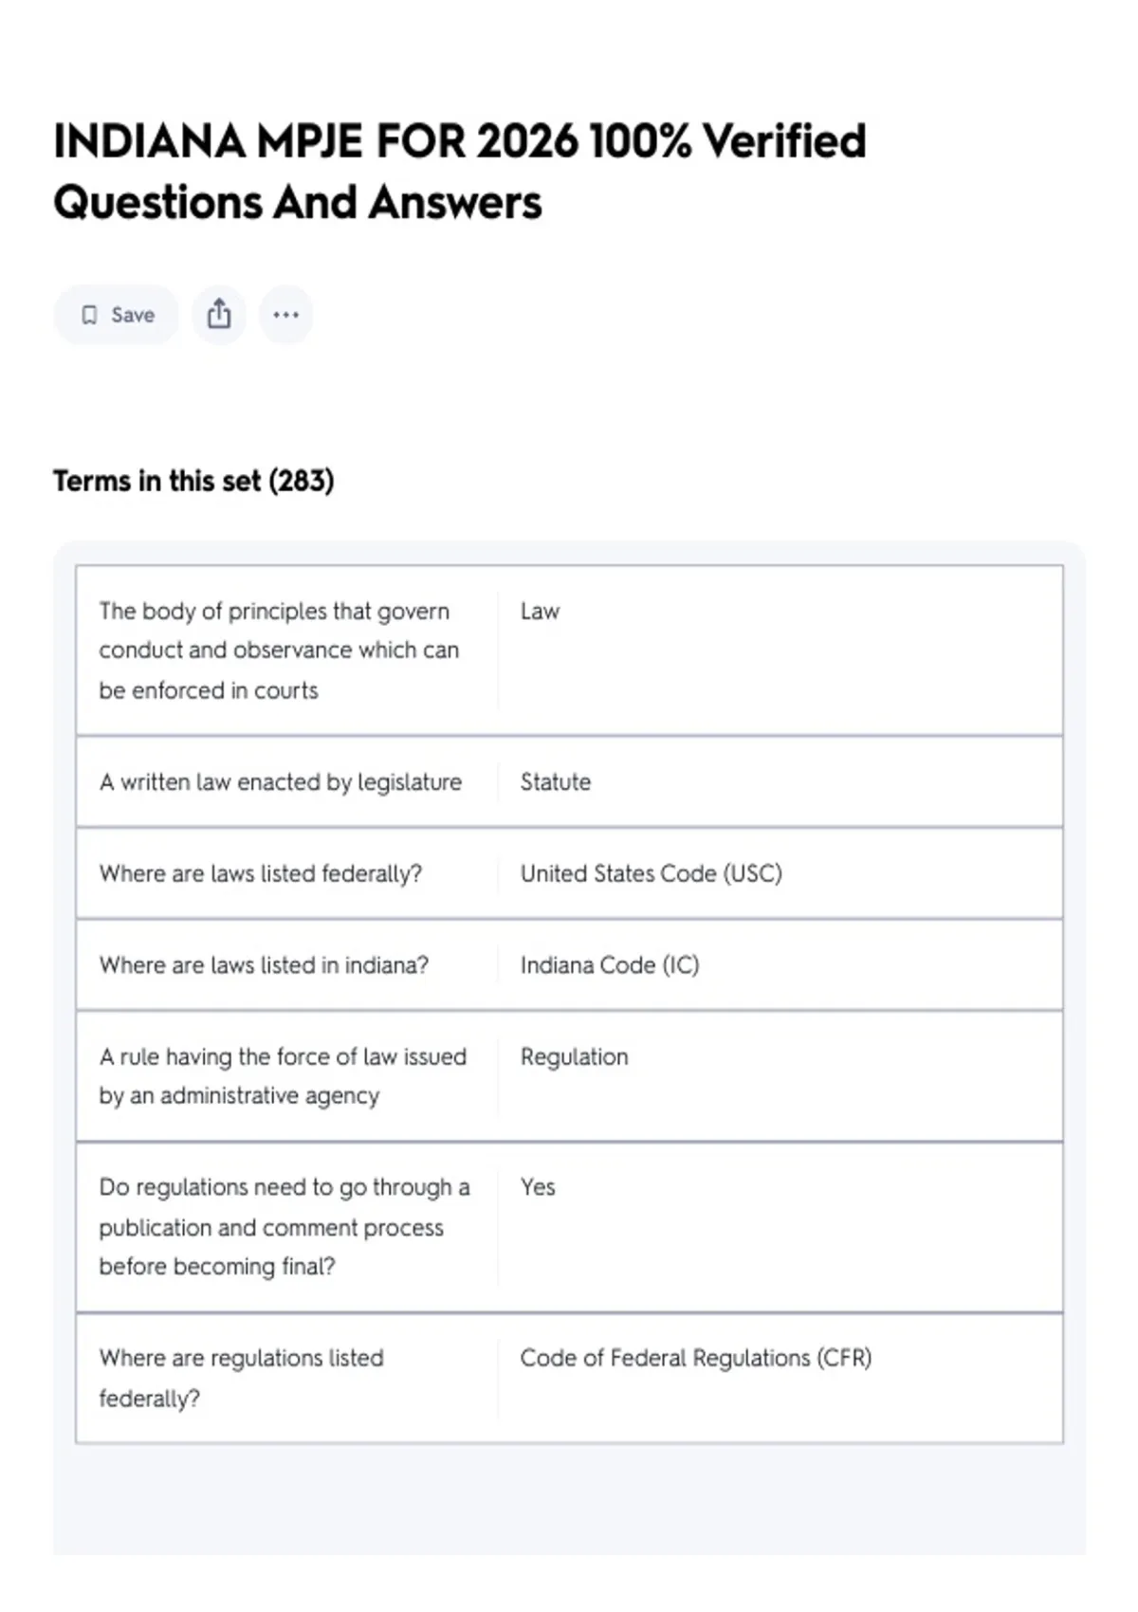Select 'A written law enacted by legislature' term

281,782
